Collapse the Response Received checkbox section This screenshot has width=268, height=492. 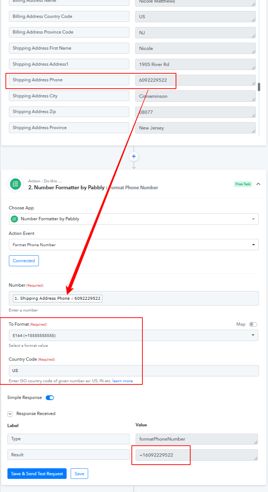tap(10, 414)
